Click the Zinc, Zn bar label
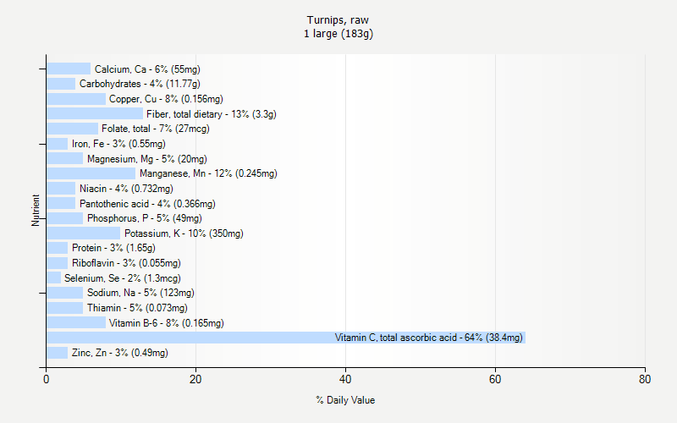 coord(119,353)
